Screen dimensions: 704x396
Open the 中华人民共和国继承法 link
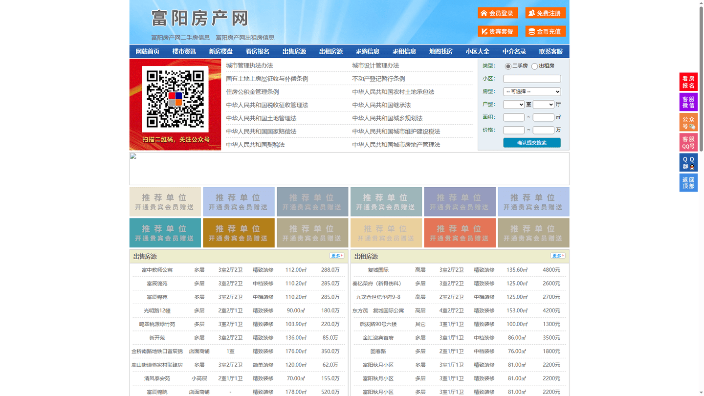click(381, 105)
